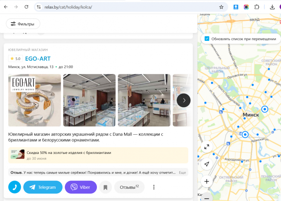281x201 pixels.
Task: Click the 5.0 star rating badge
Action: [15, 58]
